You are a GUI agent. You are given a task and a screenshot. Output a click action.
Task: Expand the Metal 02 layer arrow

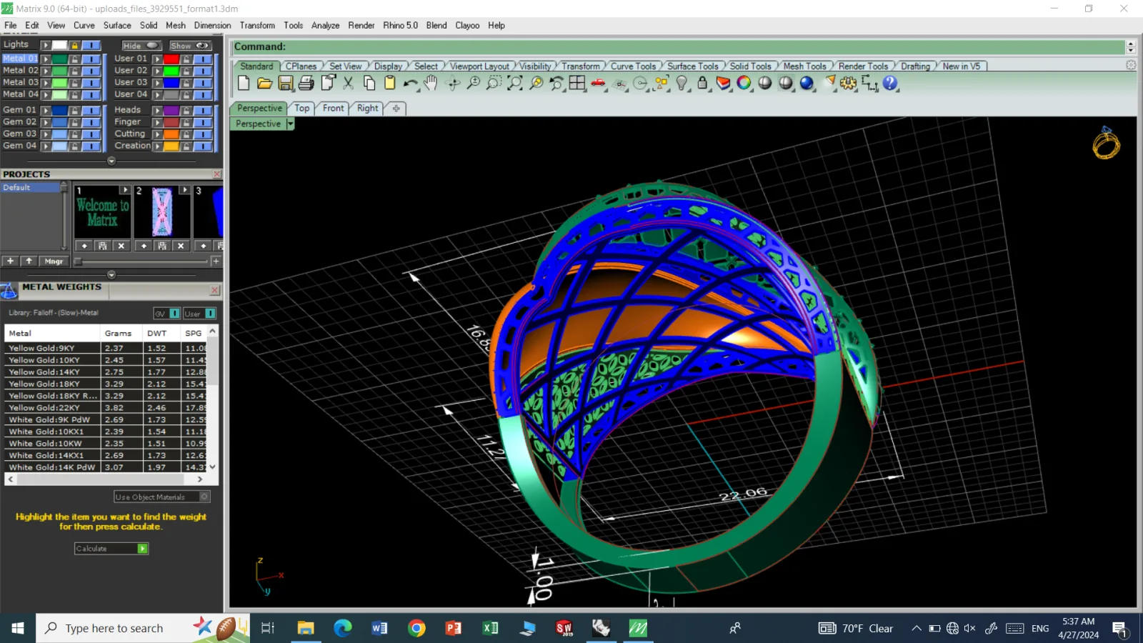[x=46, y=71]
